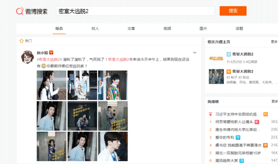
Task: Click the orange 搜索 search button
Action: click(x=233, y=11)
